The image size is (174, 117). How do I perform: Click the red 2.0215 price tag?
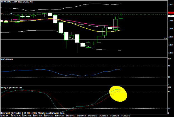(x=171, y=13)
